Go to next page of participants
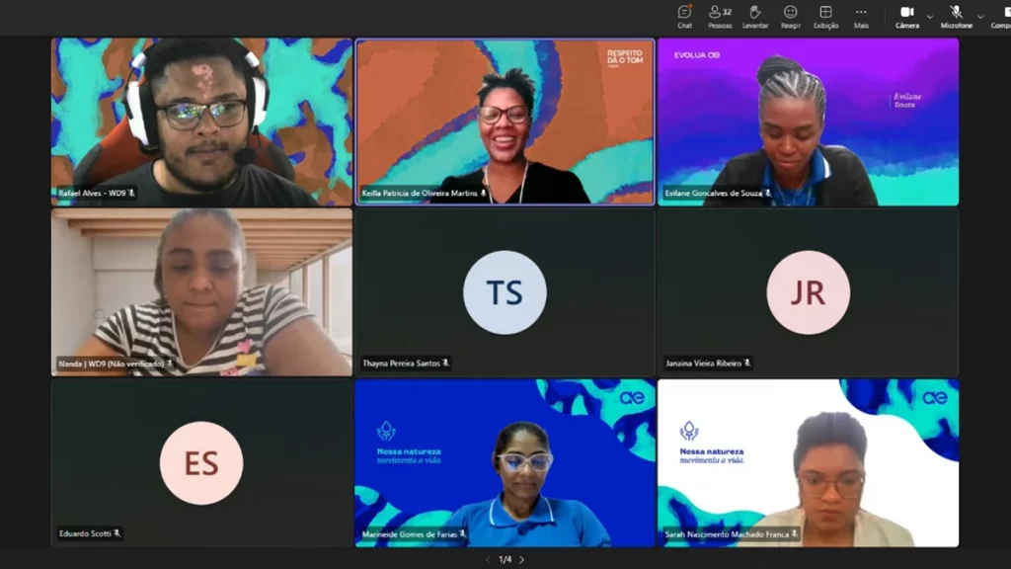 point(521,559)
